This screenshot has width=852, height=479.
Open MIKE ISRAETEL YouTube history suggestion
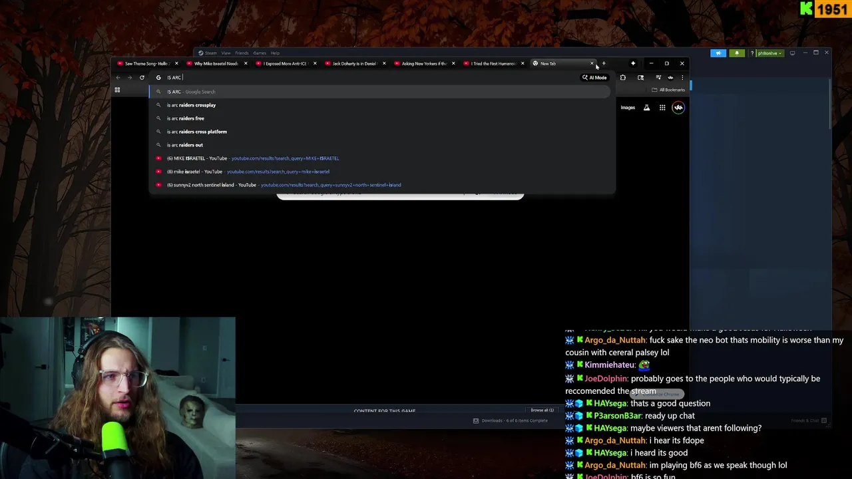click(379, 158)
